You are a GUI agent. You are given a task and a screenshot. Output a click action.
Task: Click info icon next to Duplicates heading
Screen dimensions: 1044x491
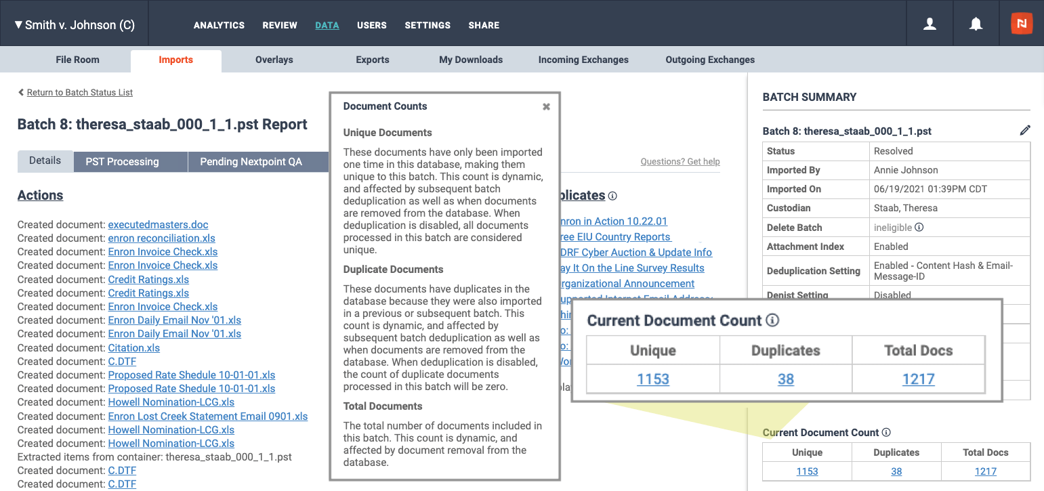point(612,196)
